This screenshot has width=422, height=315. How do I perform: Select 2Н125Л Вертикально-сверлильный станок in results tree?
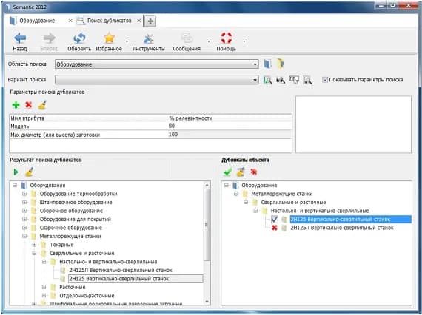coord(120,270)
